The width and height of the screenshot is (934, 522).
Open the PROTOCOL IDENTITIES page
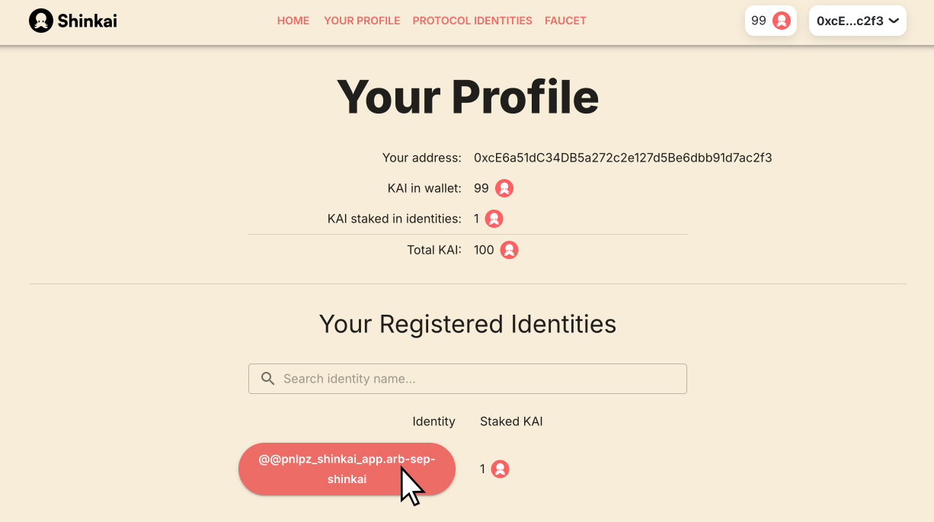[x=472, y=21]
